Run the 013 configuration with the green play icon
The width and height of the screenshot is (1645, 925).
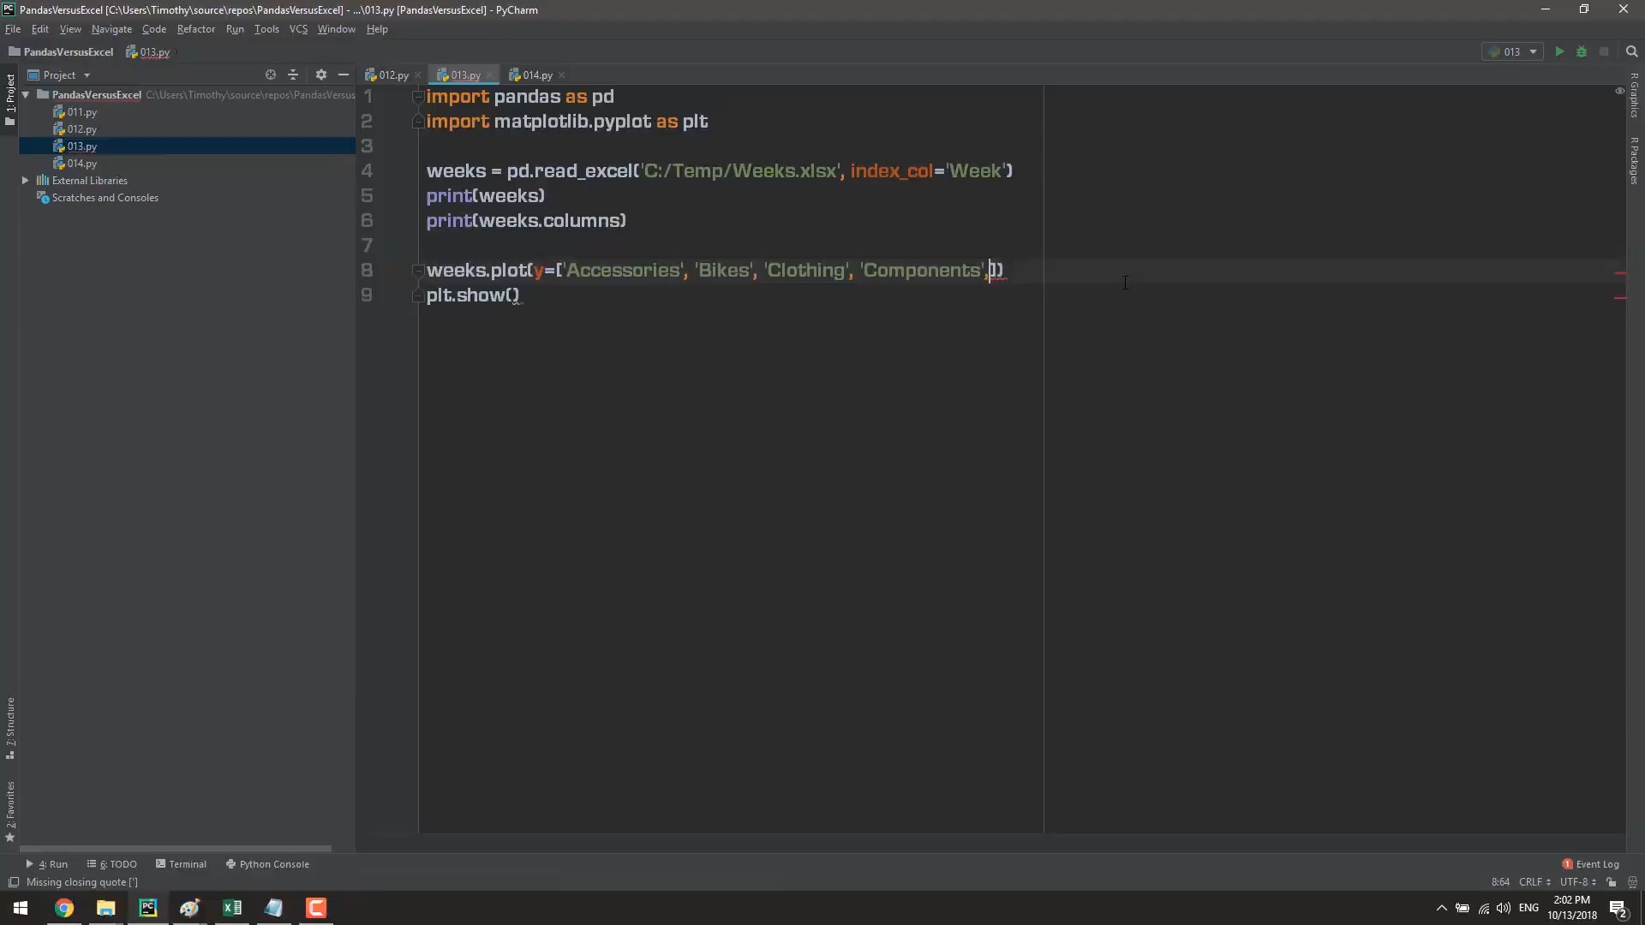coord(1559,51)
